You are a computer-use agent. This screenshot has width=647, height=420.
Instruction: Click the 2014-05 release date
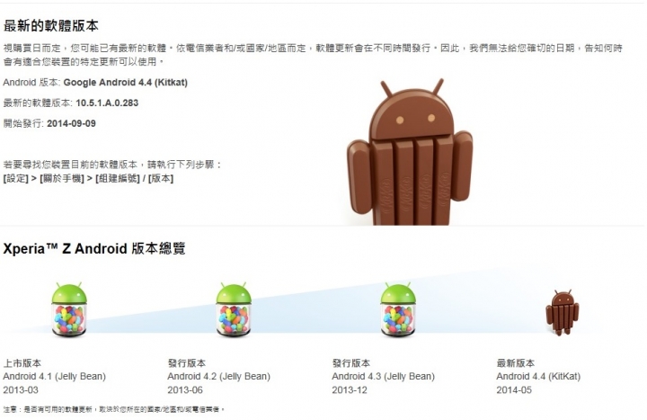514,389
